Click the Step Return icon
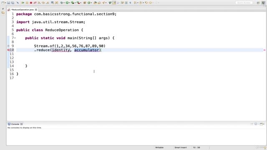 point(47,3)
